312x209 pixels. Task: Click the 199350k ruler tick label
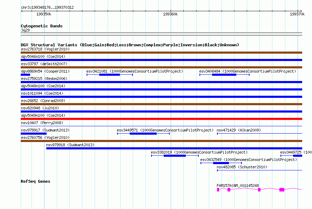click(44, 14)
